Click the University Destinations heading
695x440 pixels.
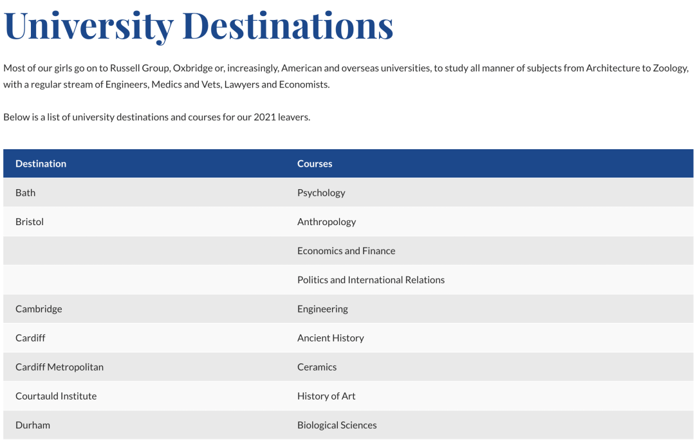coord(199,26)
